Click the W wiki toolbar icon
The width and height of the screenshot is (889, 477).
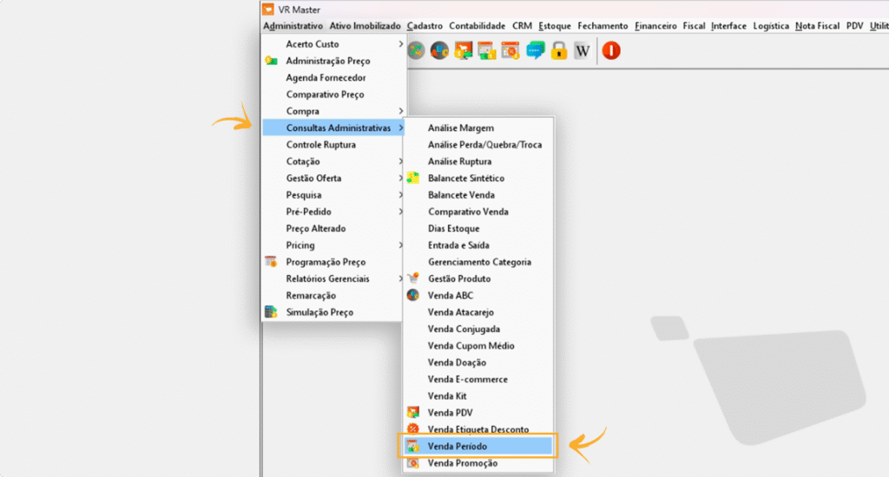(583, 51)
